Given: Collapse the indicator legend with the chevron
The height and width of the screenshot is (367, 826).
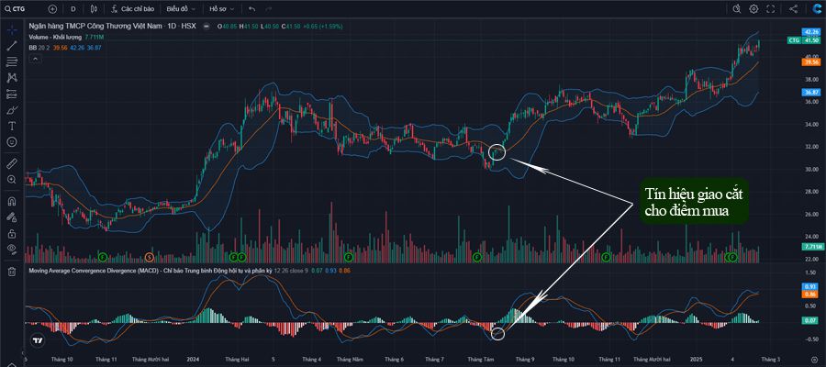Looking at the screenshot, I should 35,59.
